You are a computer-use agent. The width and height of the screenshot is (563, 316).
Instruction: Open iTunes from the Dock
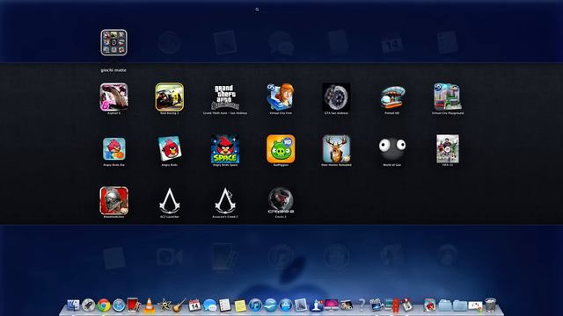(x=255, y=305)
